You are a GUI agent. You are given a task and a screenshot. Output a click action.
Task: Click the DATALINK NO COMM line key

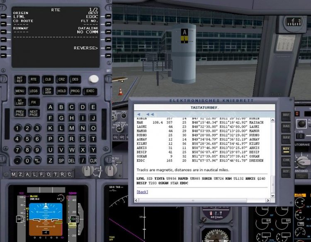click(108, 32)
